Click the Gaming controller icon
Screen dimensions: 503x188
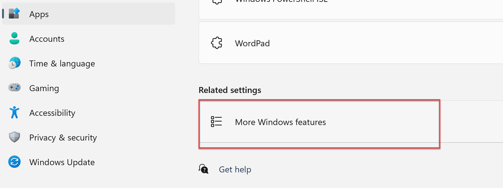click(x=14, y=88)
